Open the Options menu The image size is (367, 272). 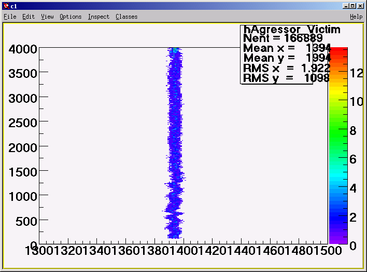tap(70, 17)
